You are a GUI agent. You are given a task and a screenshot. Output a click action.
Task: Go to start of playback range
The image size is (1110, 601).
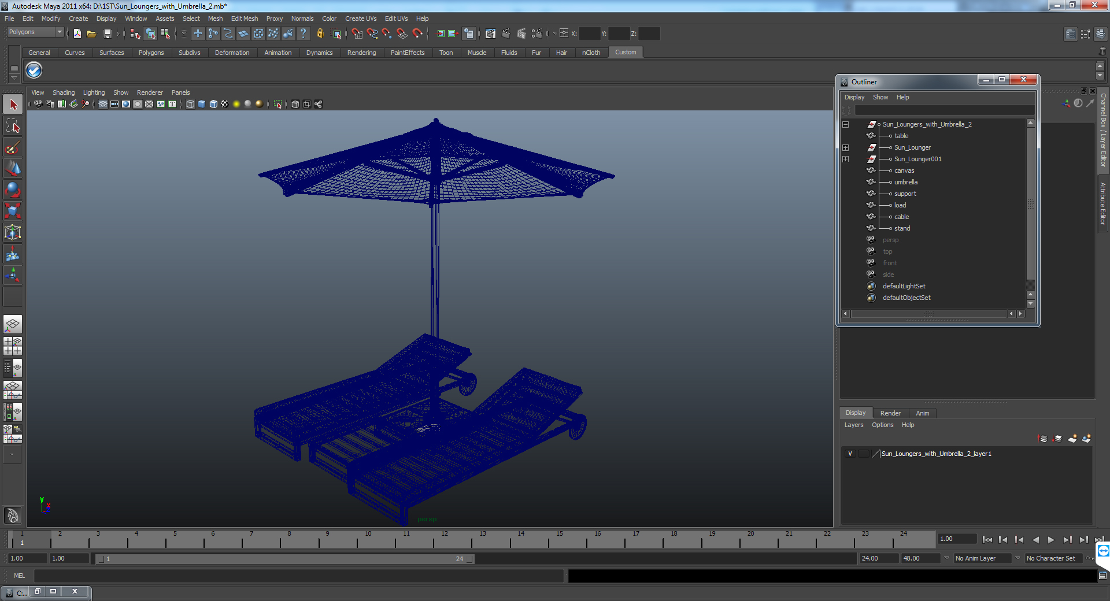tap(987, 540)
